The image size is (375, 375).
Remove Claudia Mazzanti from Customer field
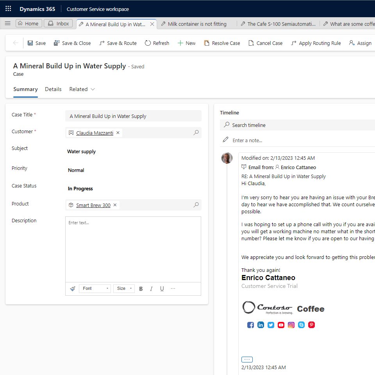click(x=118, y=133)
